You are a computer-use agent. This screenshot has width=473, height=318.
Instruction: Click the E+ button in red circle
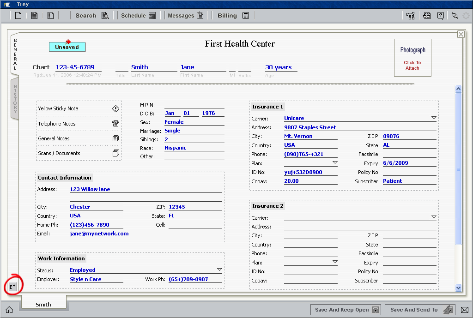(12, 287)
